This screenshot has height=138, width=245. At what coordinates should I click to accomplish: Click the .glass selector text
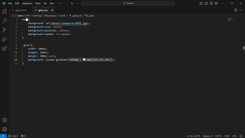[x=27, y=45]
